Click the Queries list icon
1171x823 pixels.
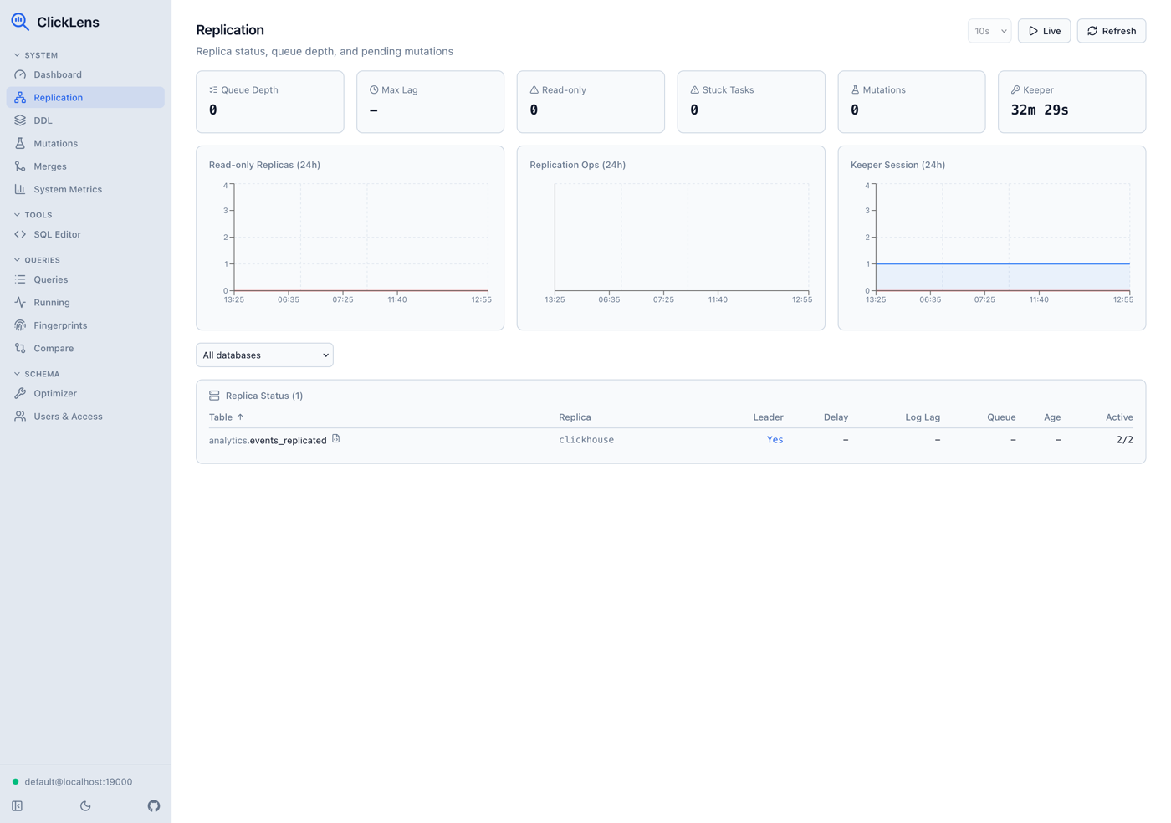tap(20, 279)
